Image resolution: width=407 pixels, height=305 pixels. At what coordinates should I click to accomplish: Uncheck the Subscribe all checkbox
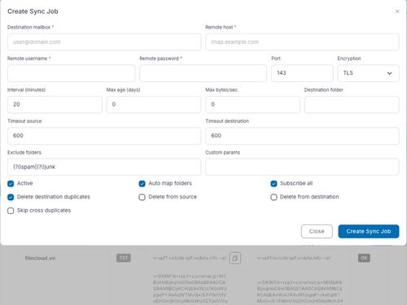tap(274, 184)
